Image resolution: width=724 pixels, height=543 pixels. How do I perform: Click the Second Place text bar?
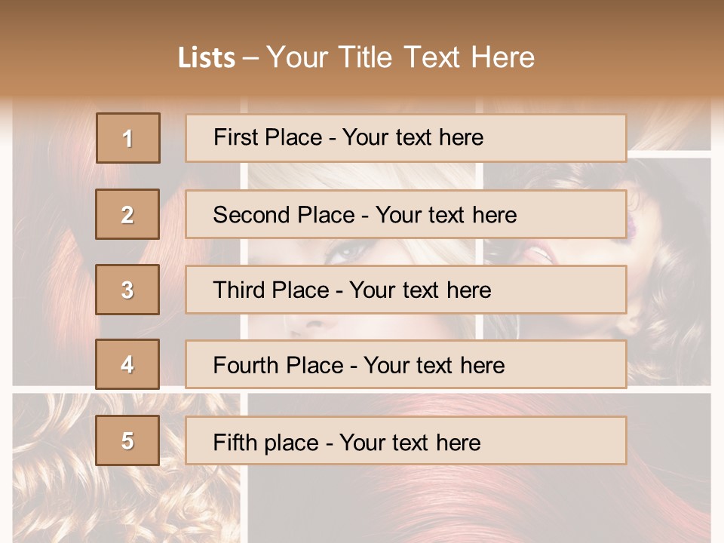point(406,214)
